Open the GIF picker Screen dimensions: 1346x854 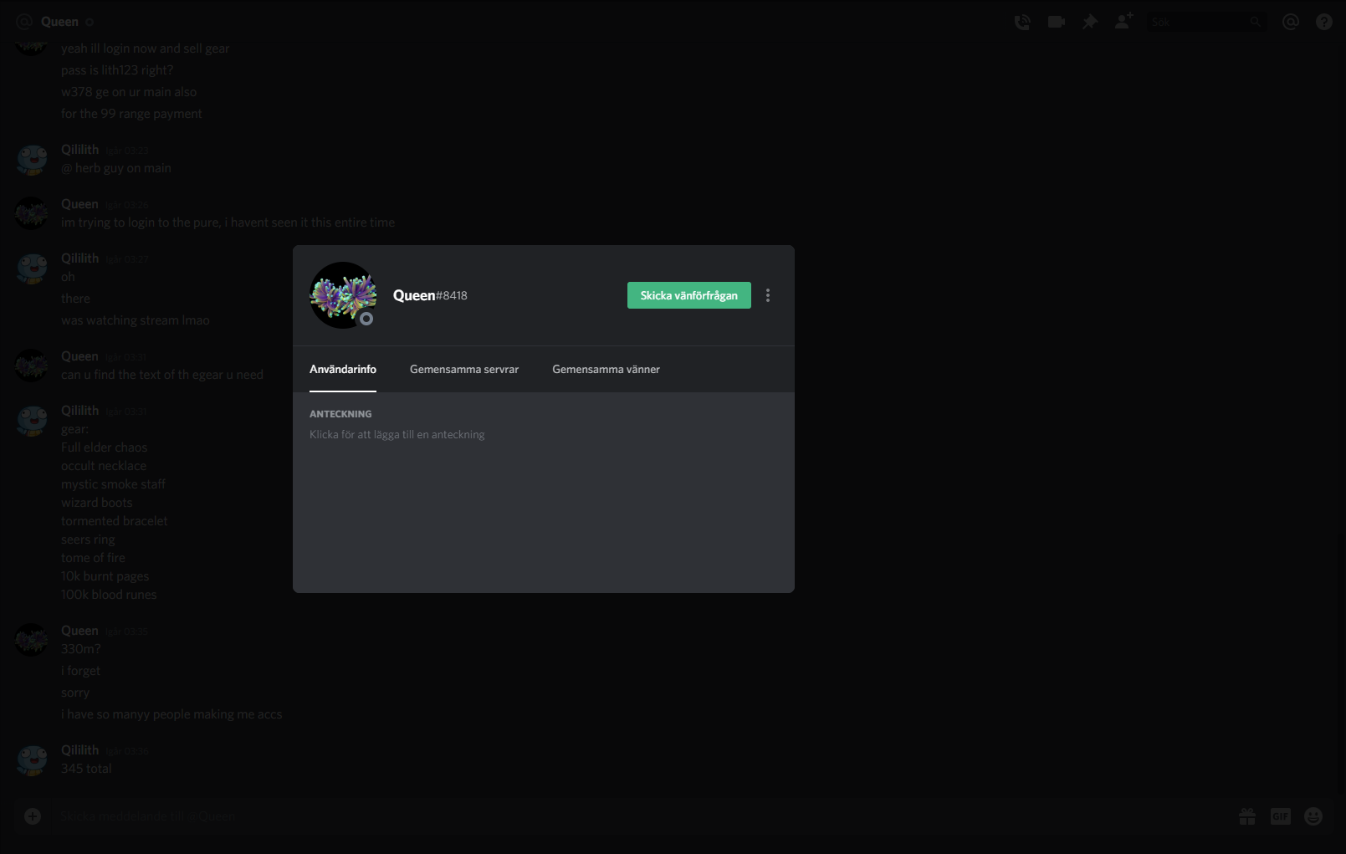[x=1281, y=816]
